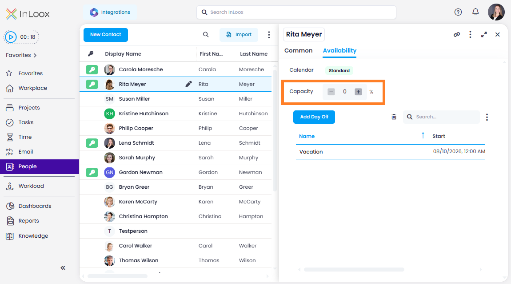511x284 pixels.
Task: Expand the Favorites chevron
Action: point(35,55)
